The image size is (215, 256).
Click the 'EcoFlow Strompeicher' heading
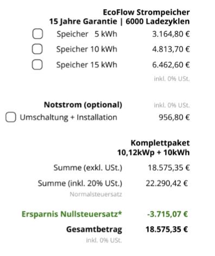146,13
